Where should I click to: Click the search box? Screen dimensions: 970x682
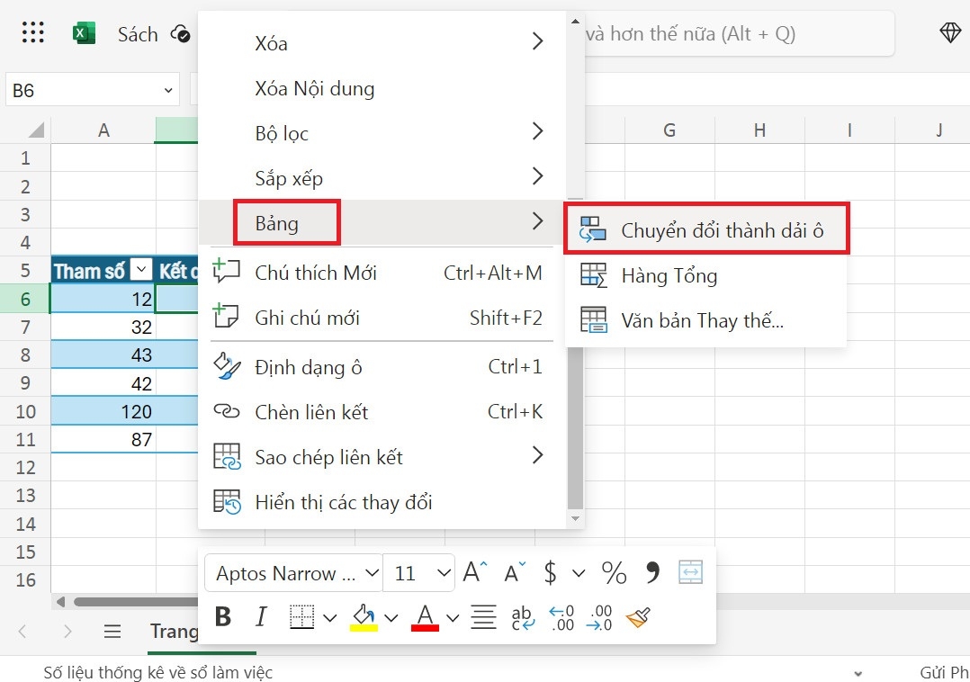pos(739,33)
